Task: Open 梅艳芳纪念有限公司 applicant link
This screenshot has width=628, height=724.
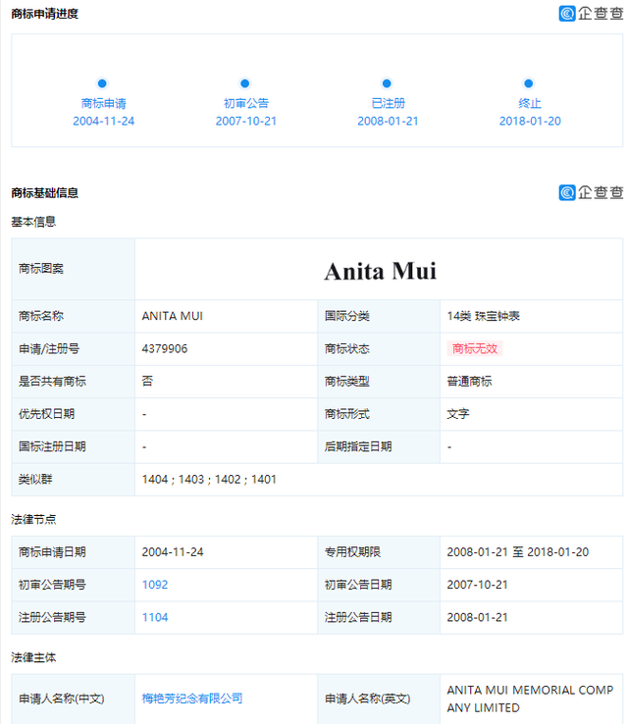Action: [x=192, y=698]
